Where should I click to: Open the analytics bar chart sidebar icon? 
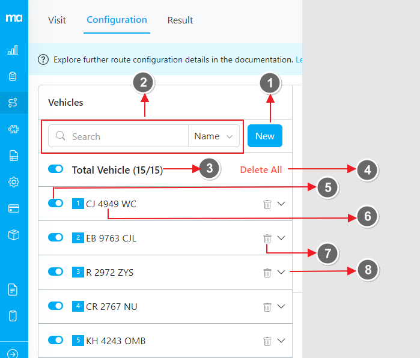coord(13,50)
